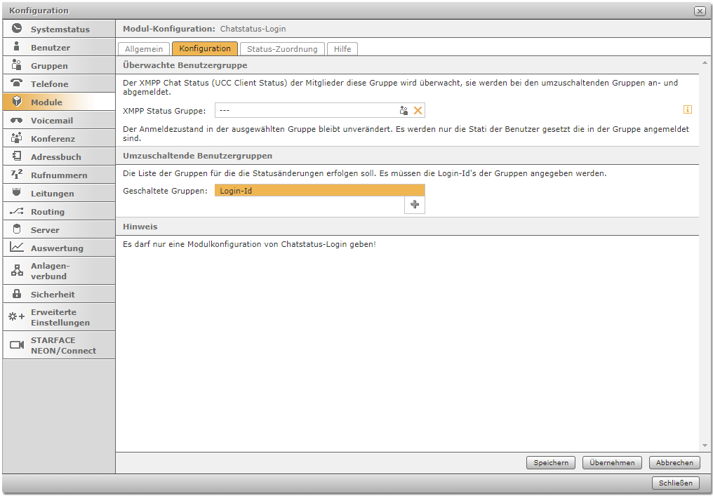Click the scrollbar down arrow
The width and height of the screenshot is (713, 496).
(x=705, y=445)
